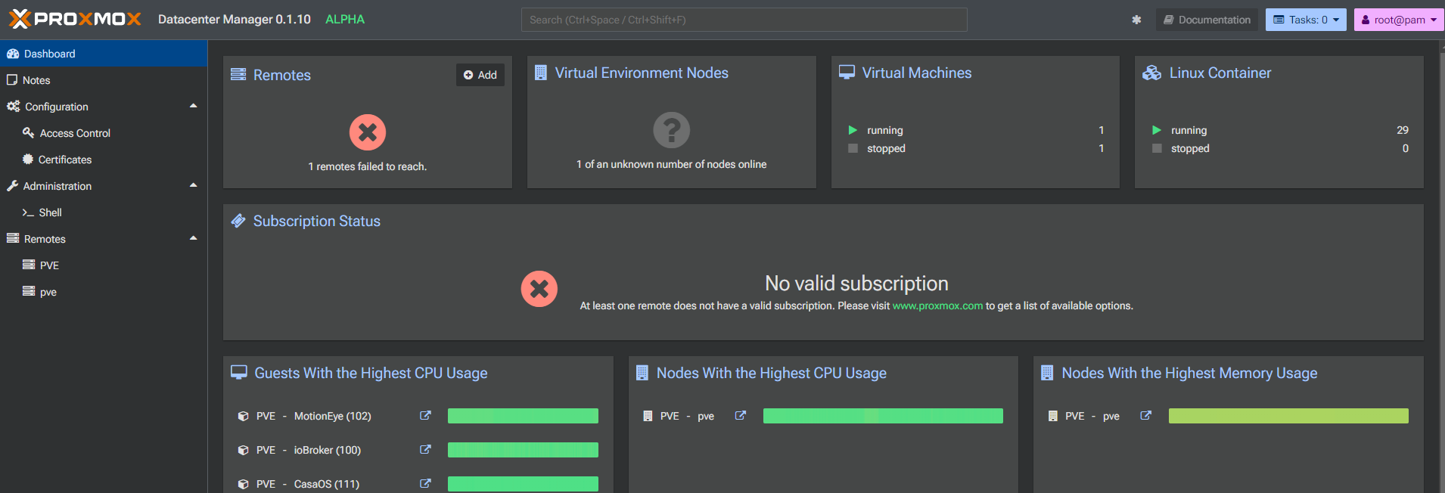Collapse the Administration section arrow
The width and height of the screenshot is (1445, 493).
[194, 185]
